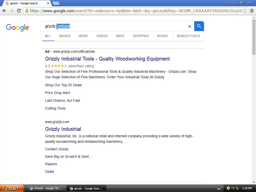Select the giezzly - Google Search browser tab
This screenshot has width=256, height=192.
point(26,3)
